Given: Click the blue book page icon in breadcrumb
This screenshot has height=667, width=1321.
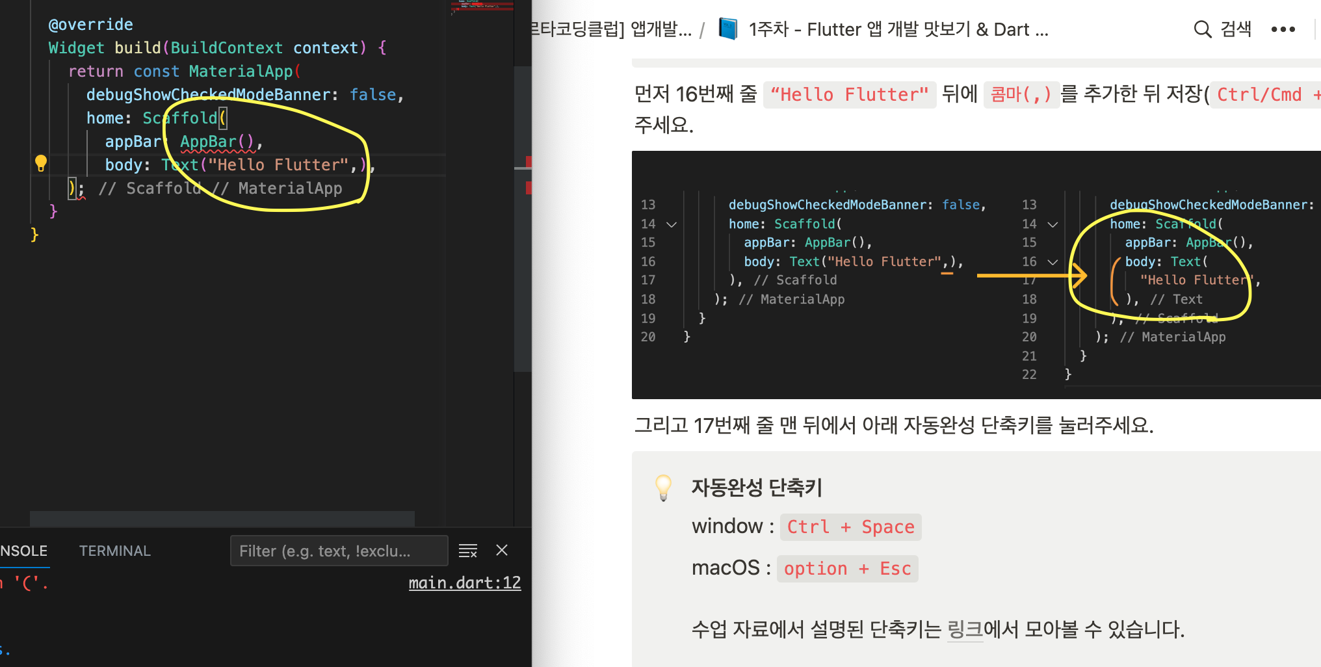Looking at the screenshot, I should tap(728, 29).
